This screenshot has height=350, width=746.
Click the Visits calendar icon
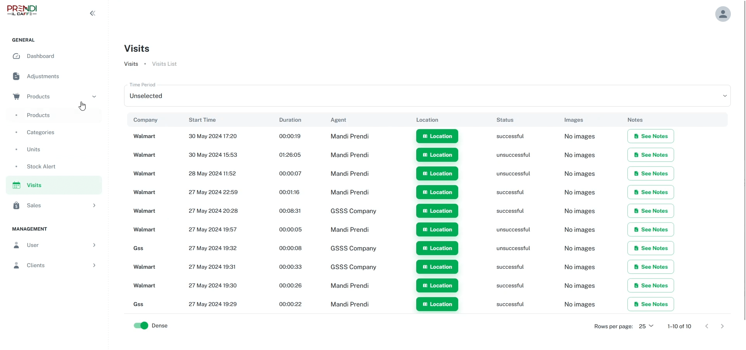[x=16, y=185]
